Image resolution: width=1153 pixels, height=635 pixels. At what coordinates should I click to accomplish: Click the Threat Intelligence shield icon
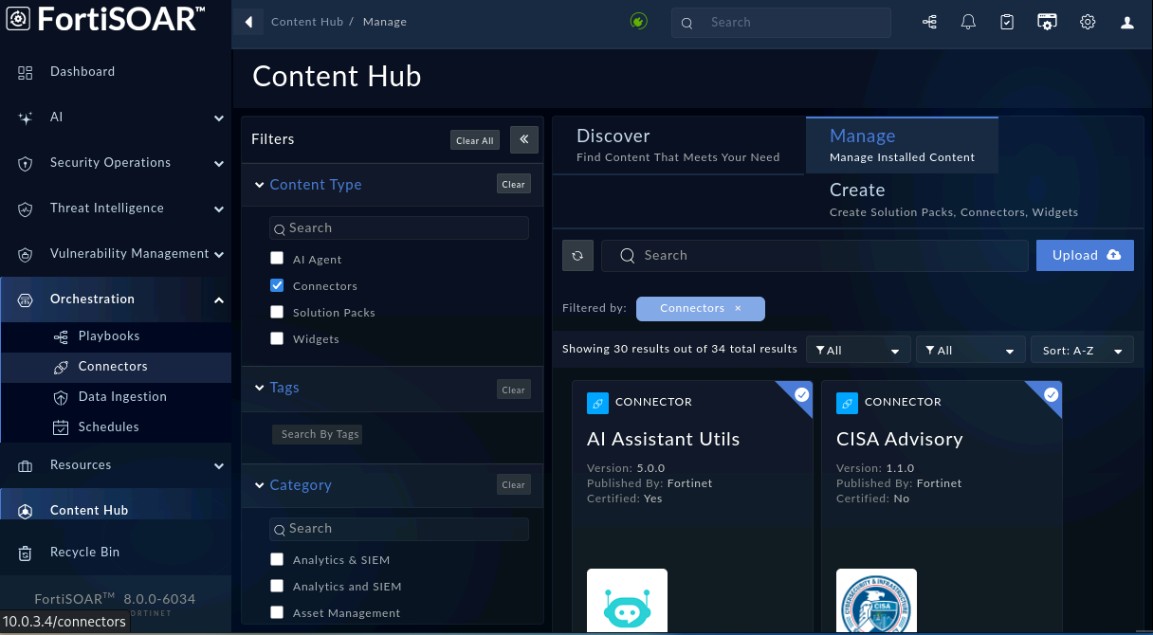tap(26, 209)
